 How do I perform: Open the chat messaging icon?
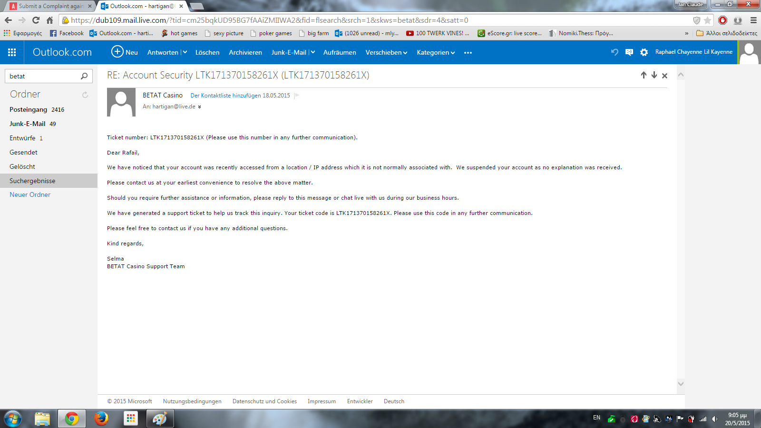[x=629, y=52]
